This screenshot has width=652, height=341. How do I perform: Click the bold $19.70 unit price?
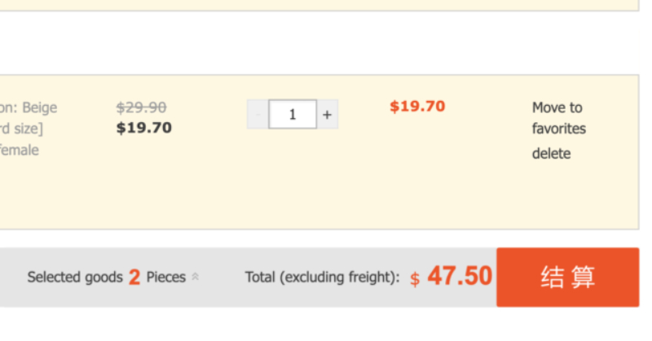144,128
